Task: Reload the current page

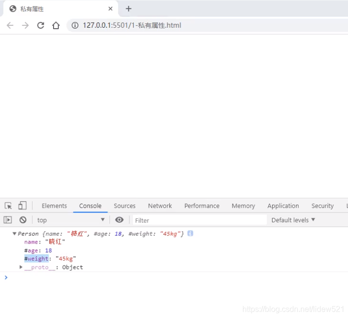Action: click(40, 25)
